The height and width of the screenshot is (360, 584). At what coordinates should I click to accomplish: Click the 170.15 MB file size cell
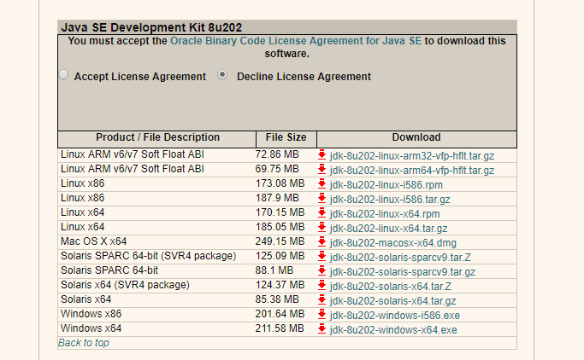280,212
